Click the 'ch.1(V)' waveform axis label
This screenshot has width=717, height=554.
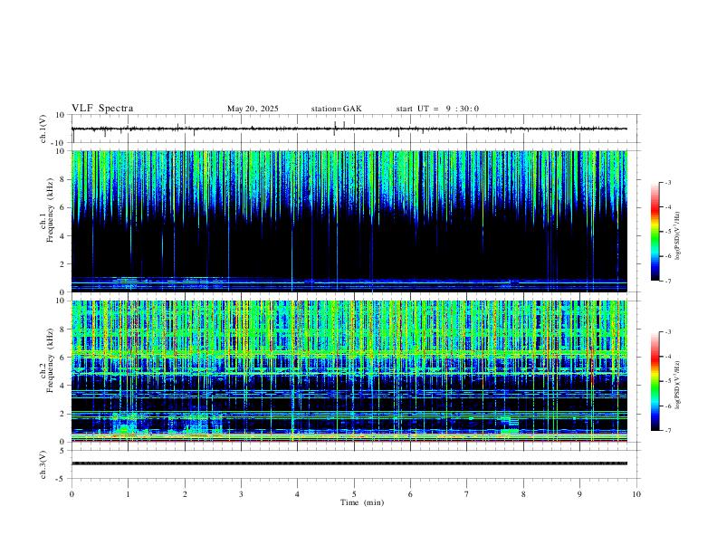43,129
